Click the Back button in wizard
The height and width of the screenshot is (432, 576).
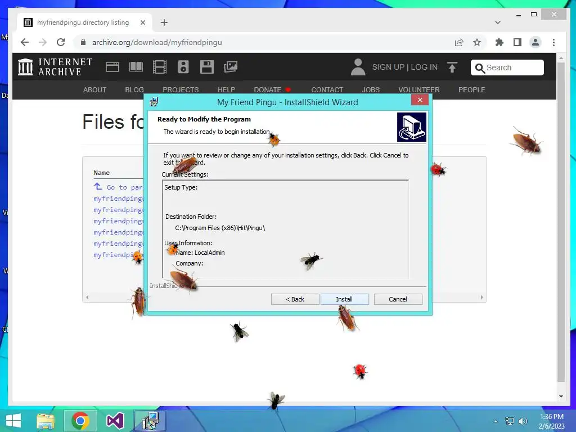click(295, 299)
